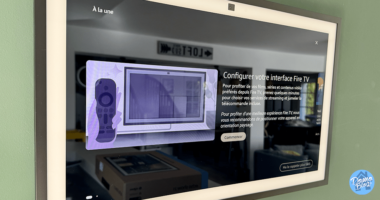Image resolution: width=380 pixels, height=200 pixels.
Task: Select the active page indicator pill
Action: pyautogui.click(x=89, y=197)
